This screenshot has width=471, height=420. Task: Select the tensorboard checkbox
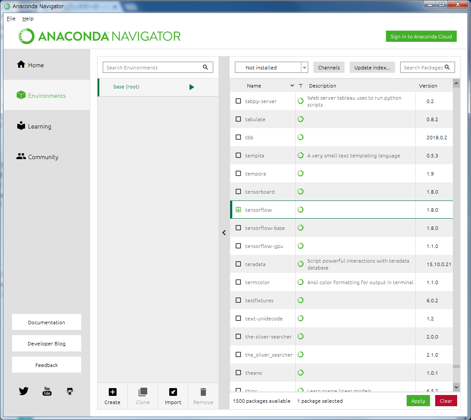238,191
